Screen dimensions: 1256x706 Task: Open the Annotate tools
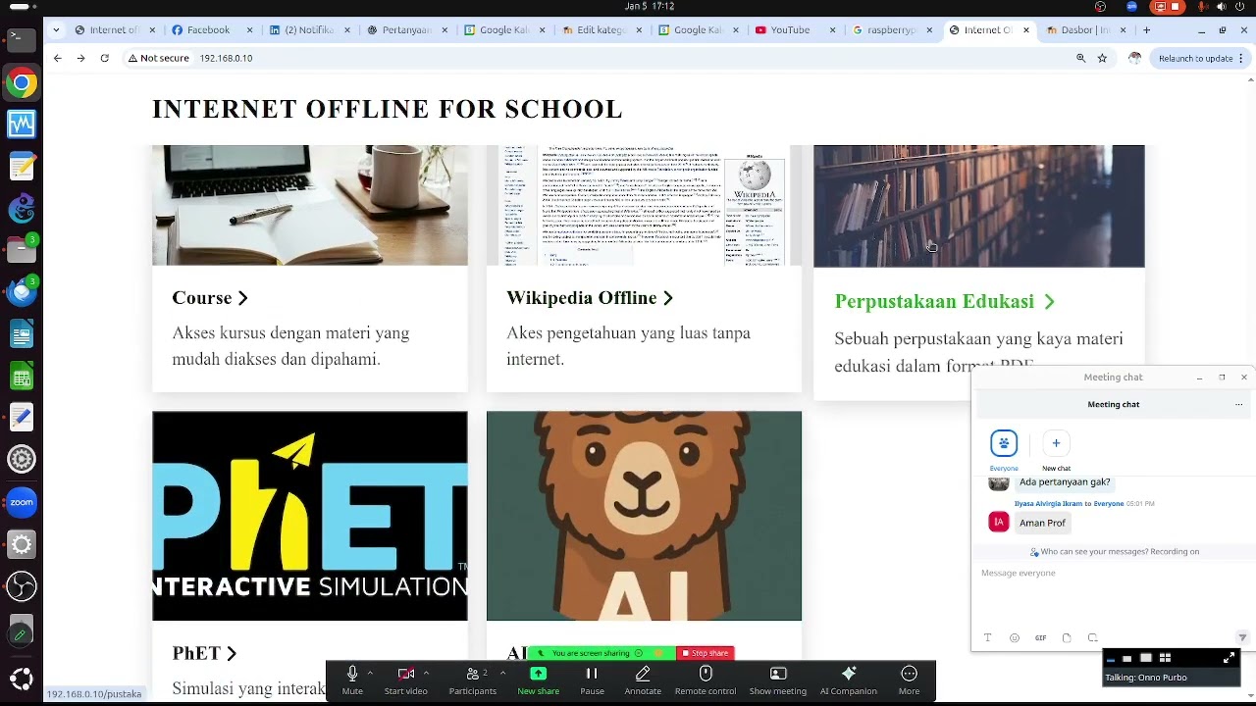[643, 680]
